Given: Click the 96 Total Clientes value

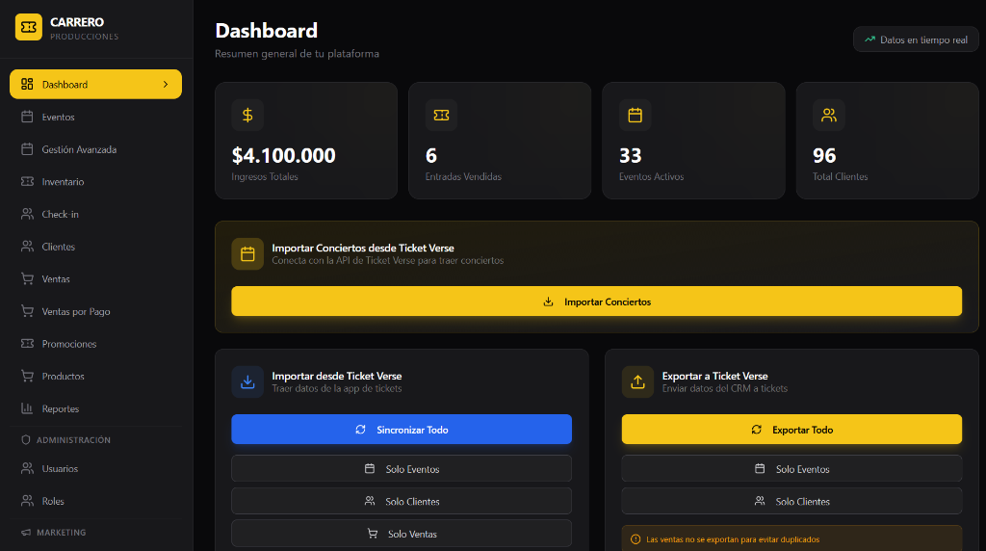Looking at the screenshot, I should point(824,155).
